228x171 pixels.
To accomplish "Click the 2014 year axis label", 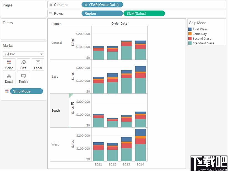I will (x=140, y=164).
